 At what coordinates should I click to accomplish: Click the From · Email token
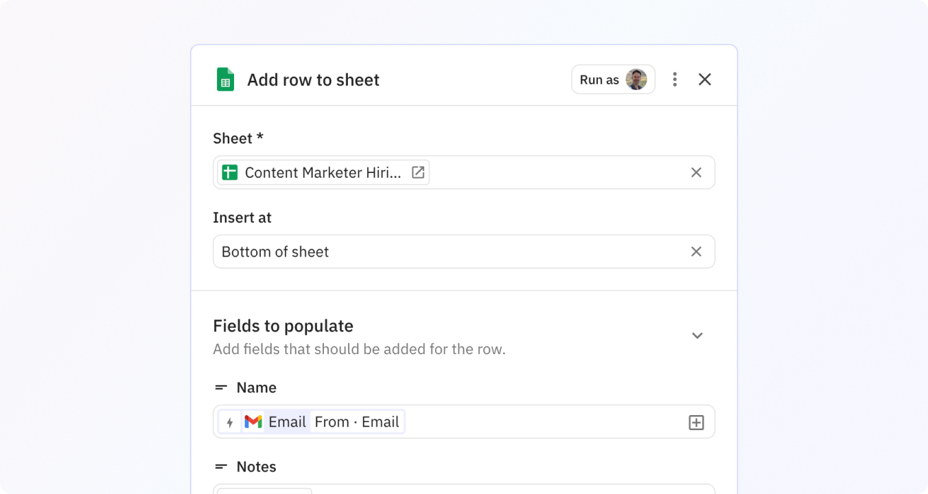357,422
